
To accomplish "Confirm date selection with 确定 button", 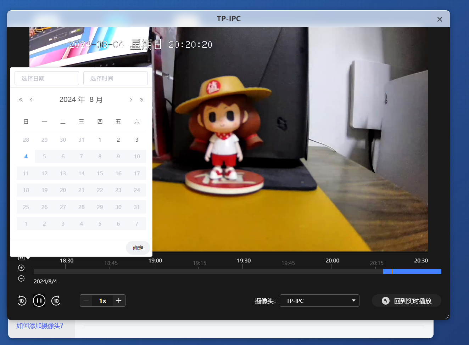I will [138, 248].
